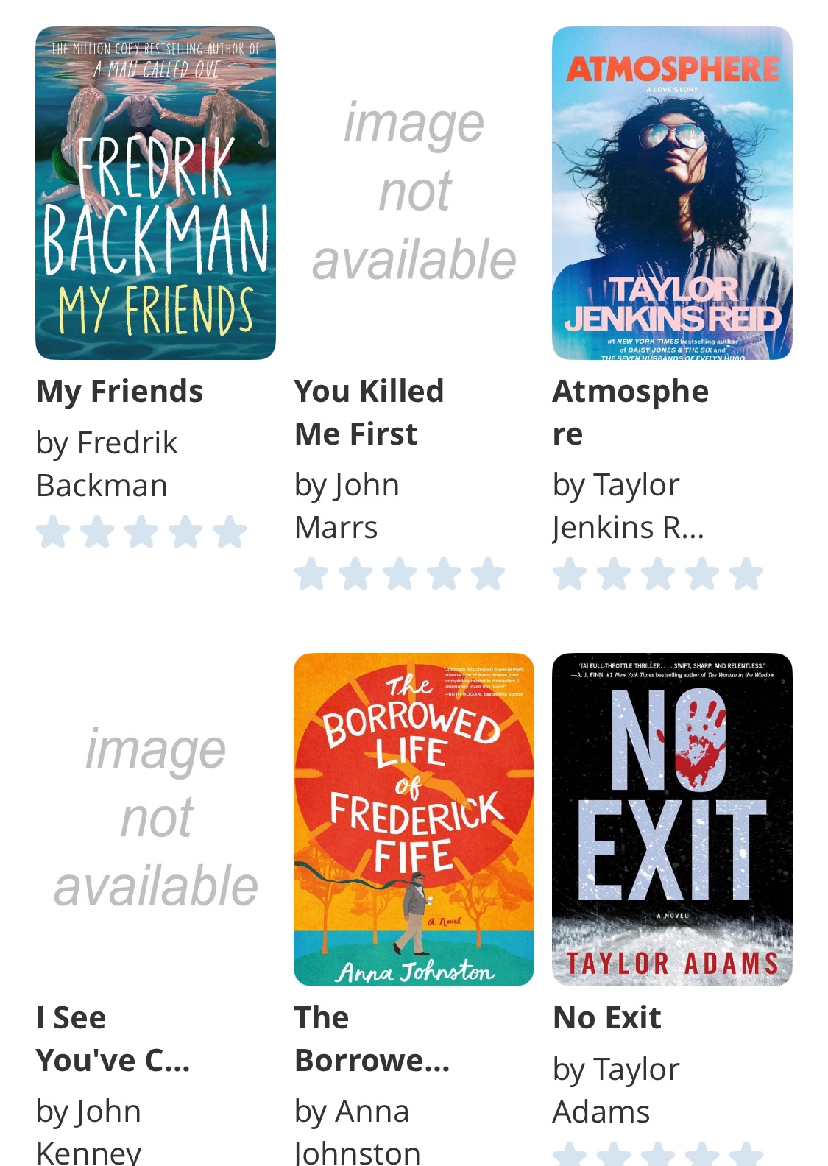The image size is (828, 1166).
Task: Rate No Exit three stars
Action: point(658,1156)
